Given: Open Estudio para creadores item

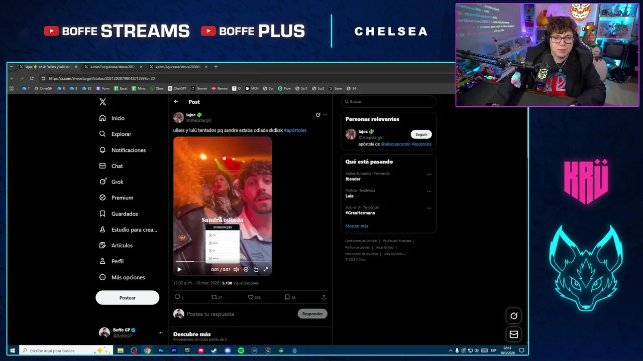Looking at the screenshot, I should (128, 230).
